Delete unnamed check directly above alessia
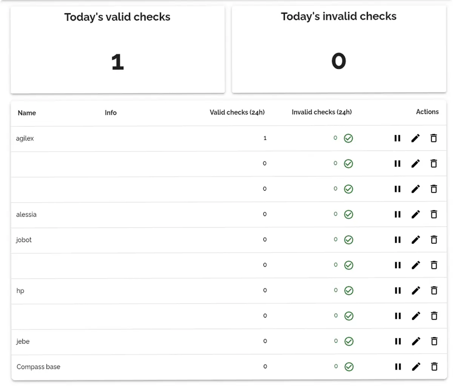The image size is (453, 390). coord(434,189)
